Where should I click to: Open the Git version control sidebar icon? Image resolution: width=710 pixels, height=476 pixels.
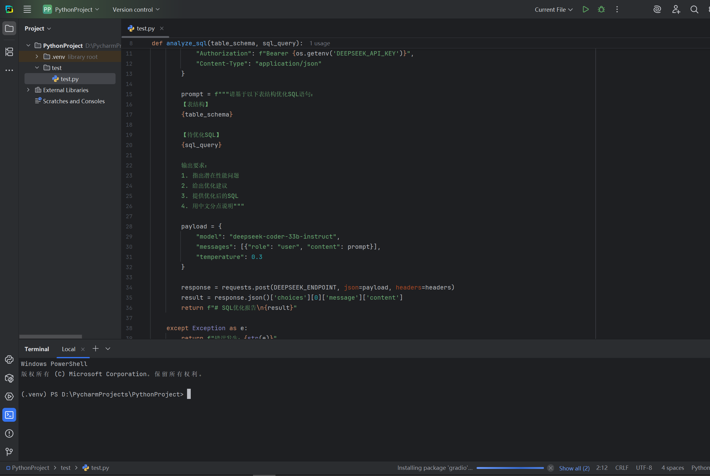click(9, 452)
